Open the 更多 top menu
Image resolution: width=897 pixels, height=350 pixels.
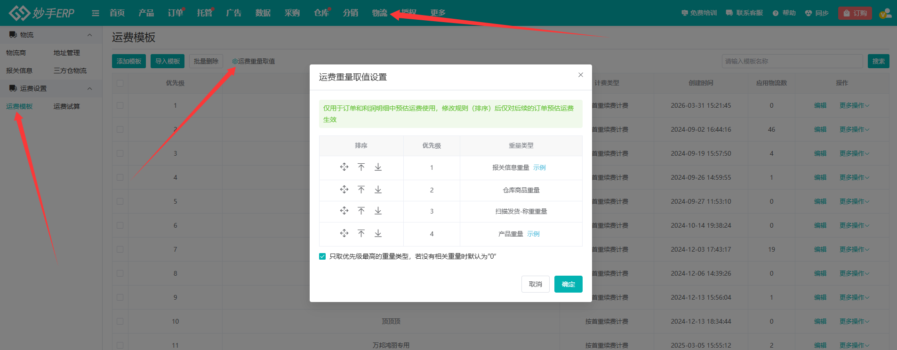pyautogui.click(x=438, y=13)
